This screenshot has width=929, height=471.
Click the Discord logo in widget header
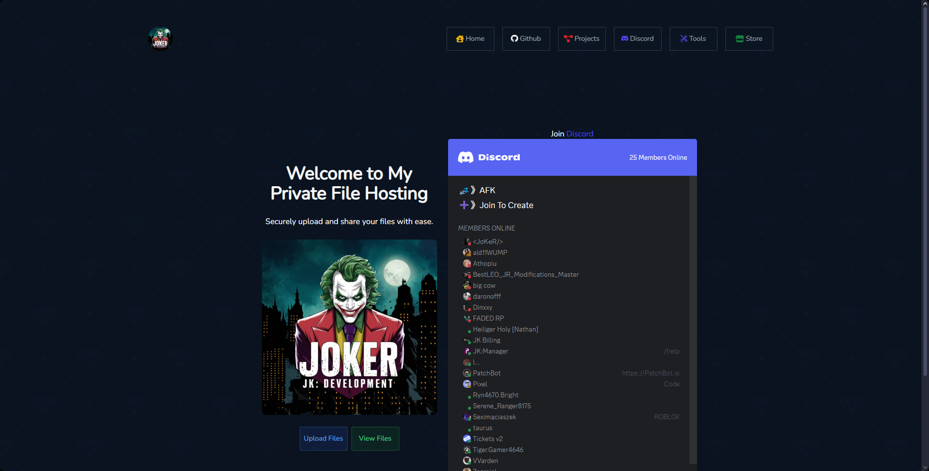(x=489, y=157)
